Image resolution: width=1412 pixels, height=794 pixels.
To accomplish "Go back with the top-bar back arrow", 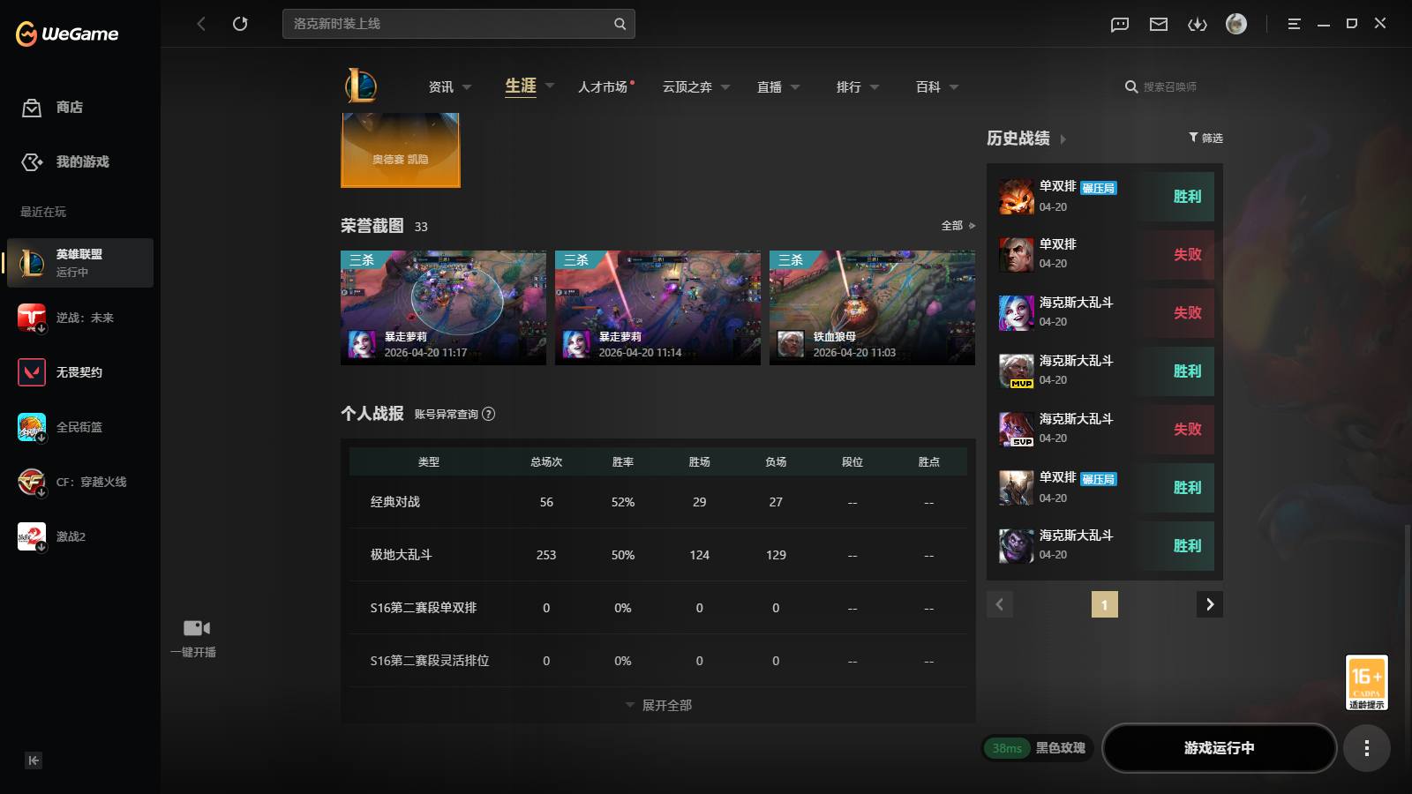I will [x=201, y=24].
